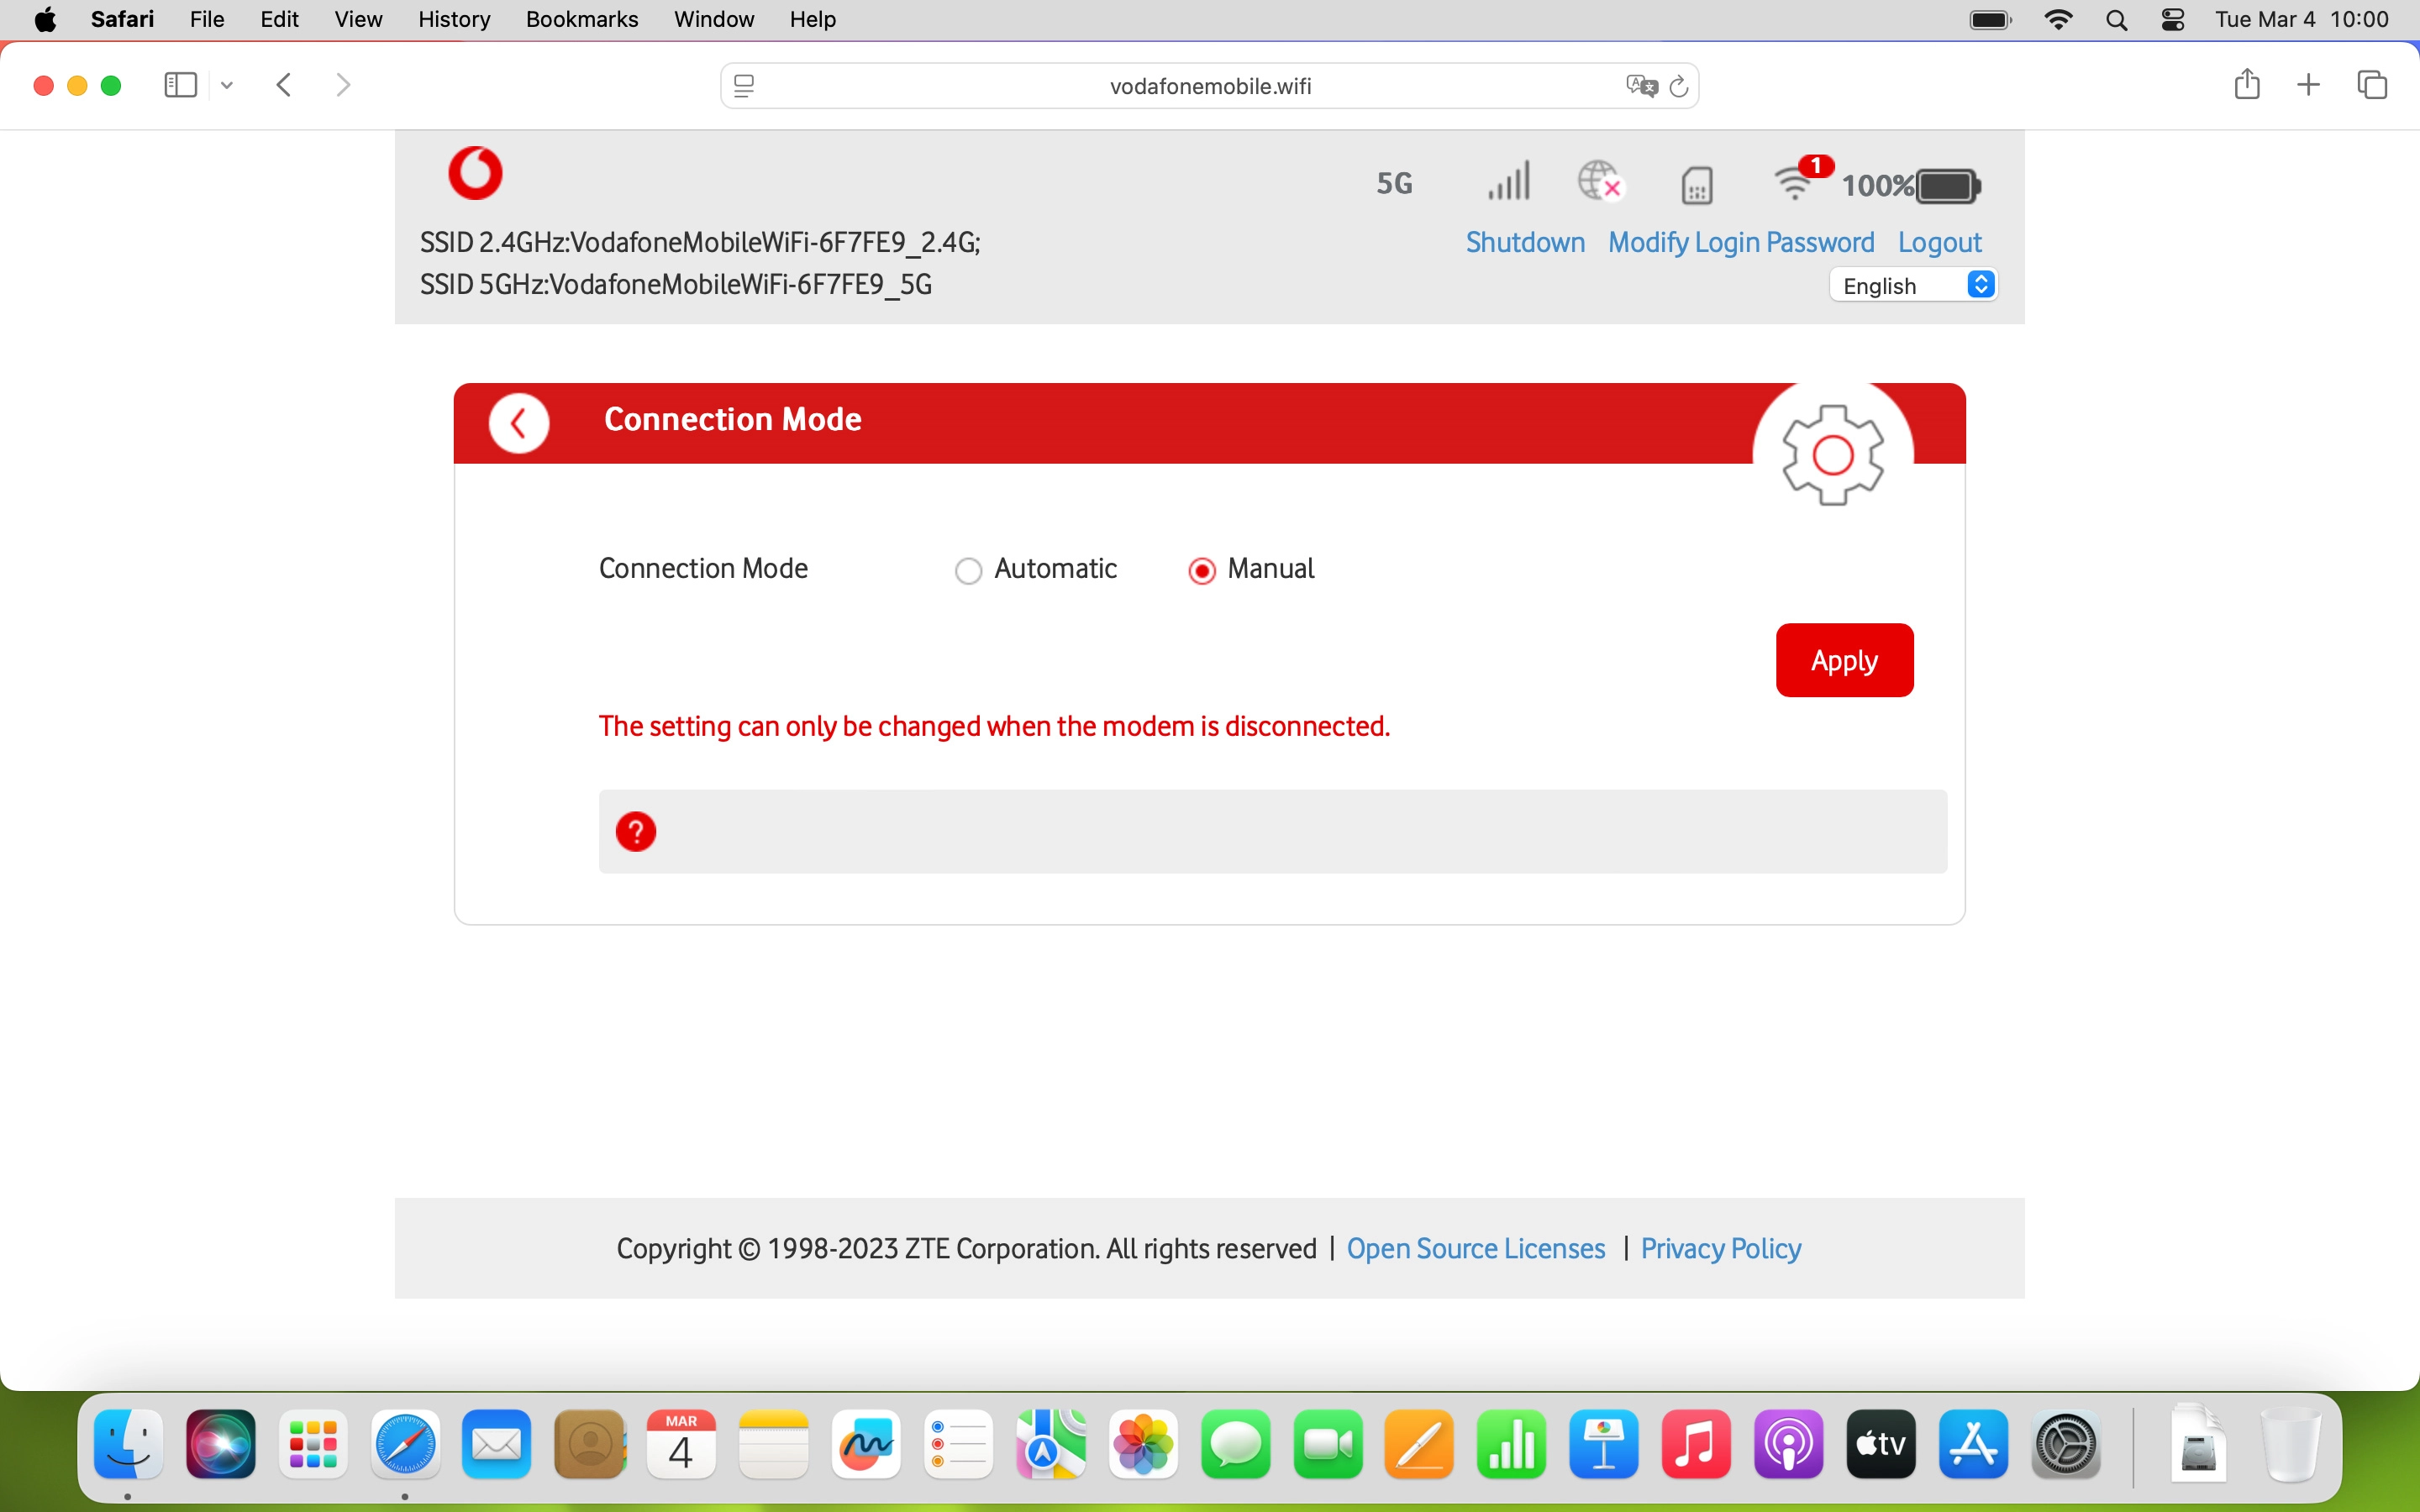
Task: Open the Privacy Policy link
Action: coord(1719,1249)
